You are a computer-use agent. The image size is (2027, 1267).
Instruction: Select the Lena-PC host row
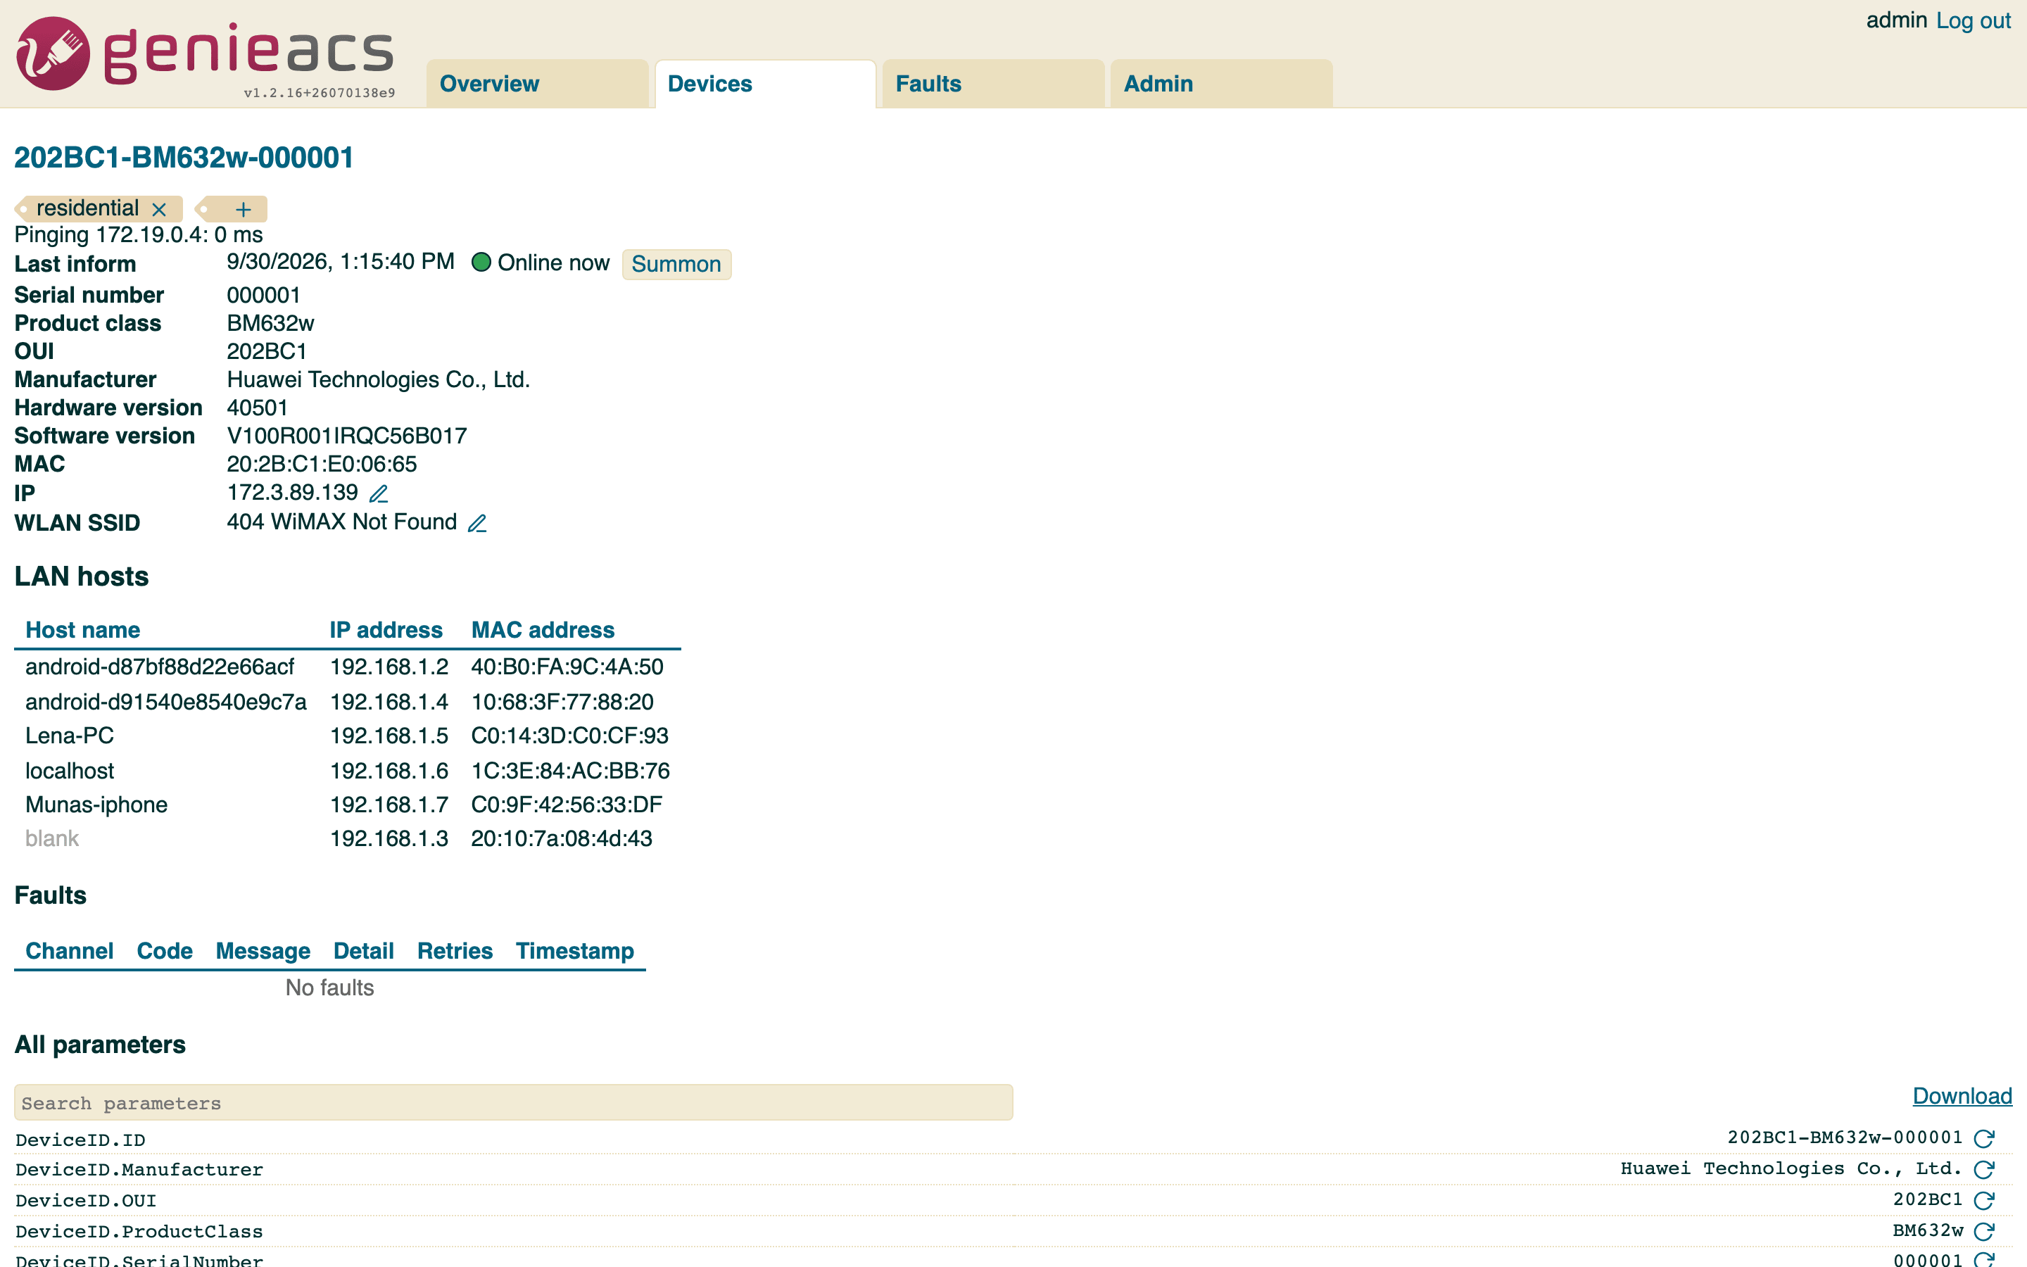[347, 736]
